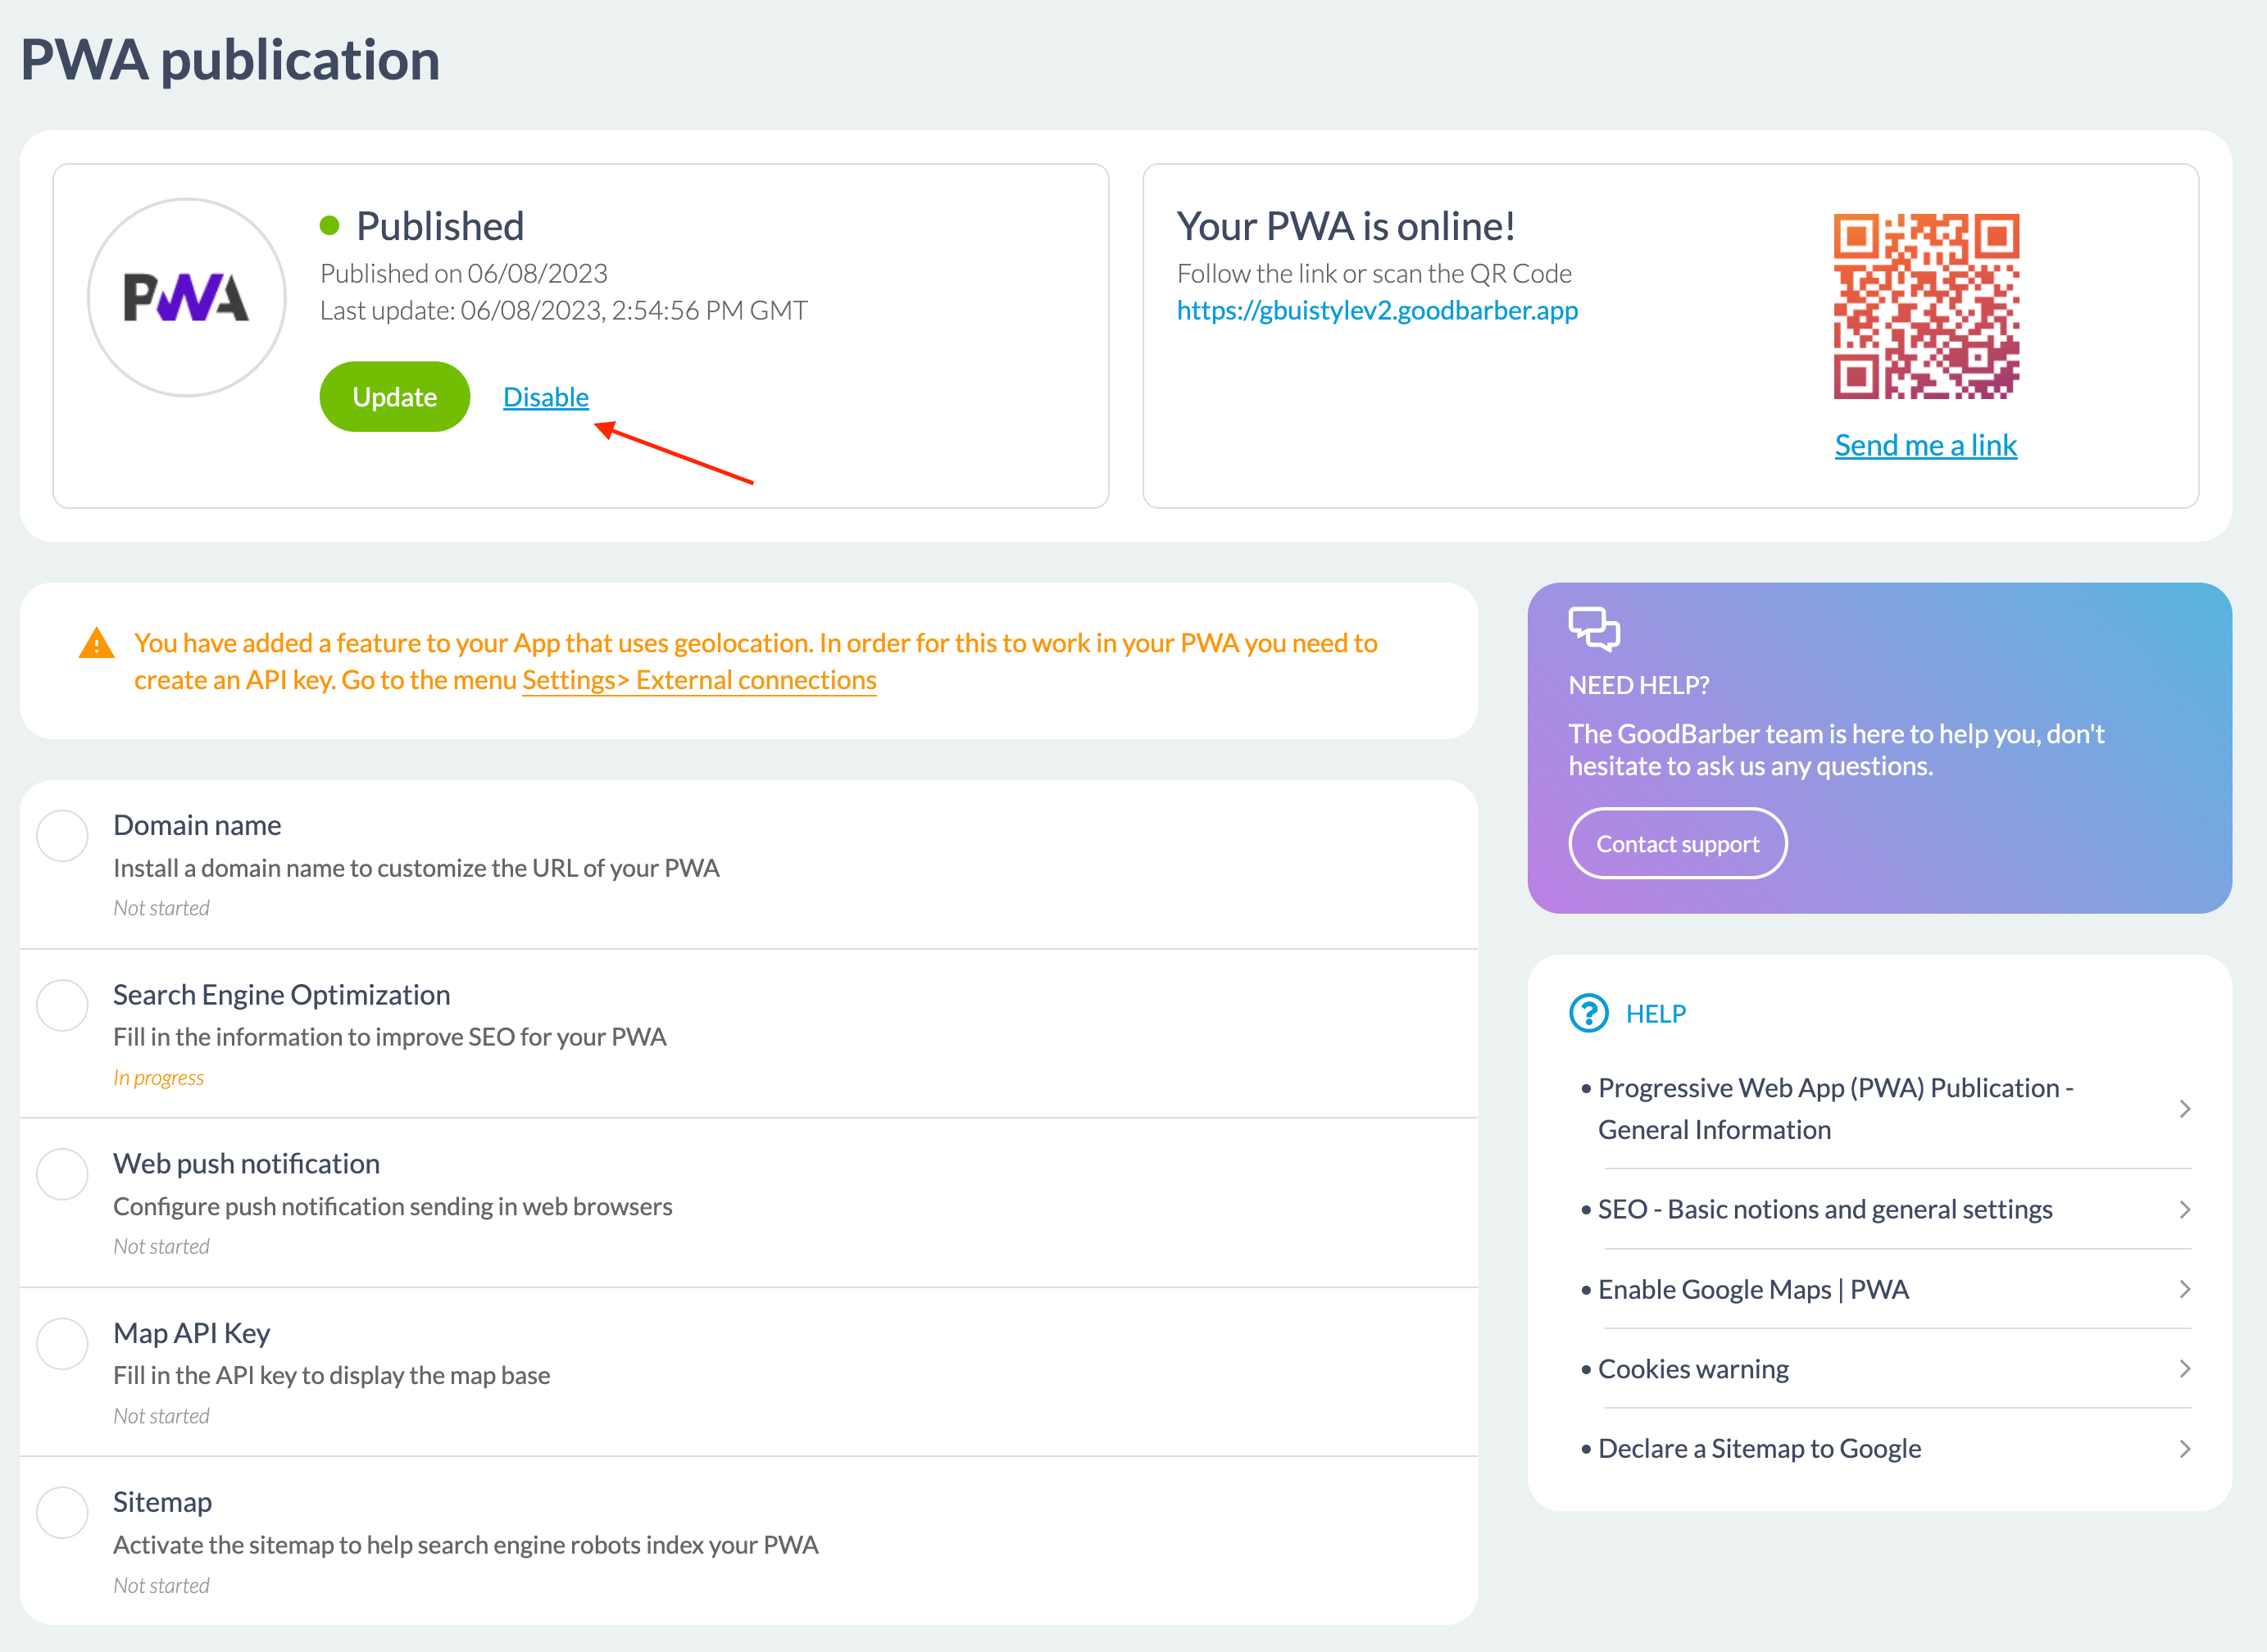Open the Web push notification step
2267x1652 pixels.
(749, 1203)
